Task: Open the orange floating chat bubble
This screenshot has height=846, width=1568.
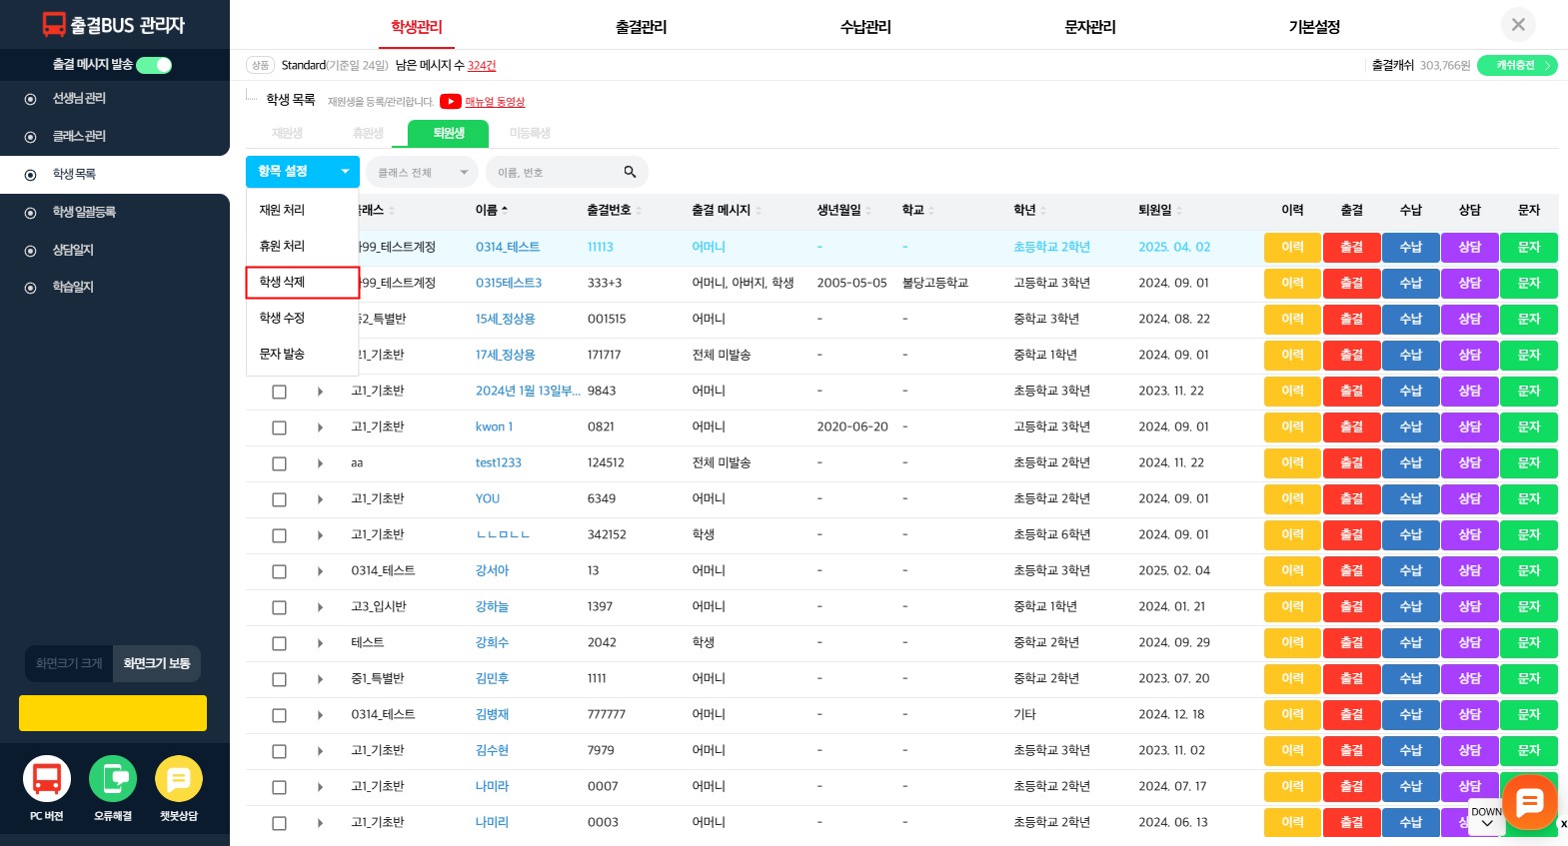Action: pos(1529,802)
